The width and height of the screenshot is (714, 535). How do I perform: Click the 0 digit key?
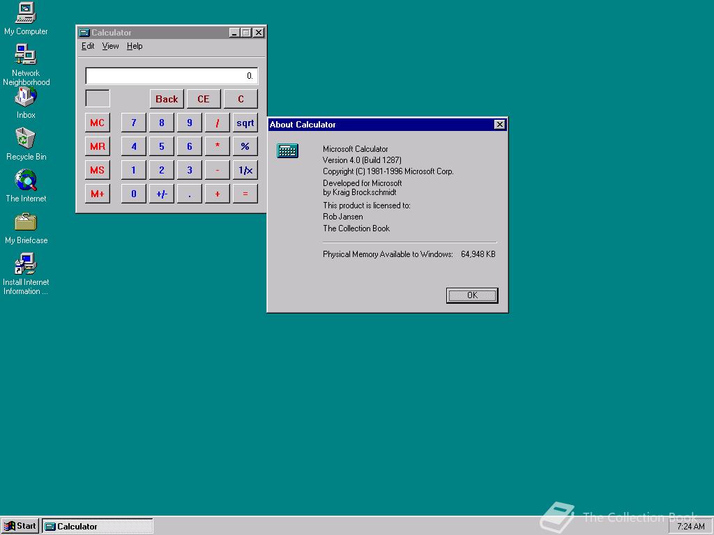pos(134,194)
